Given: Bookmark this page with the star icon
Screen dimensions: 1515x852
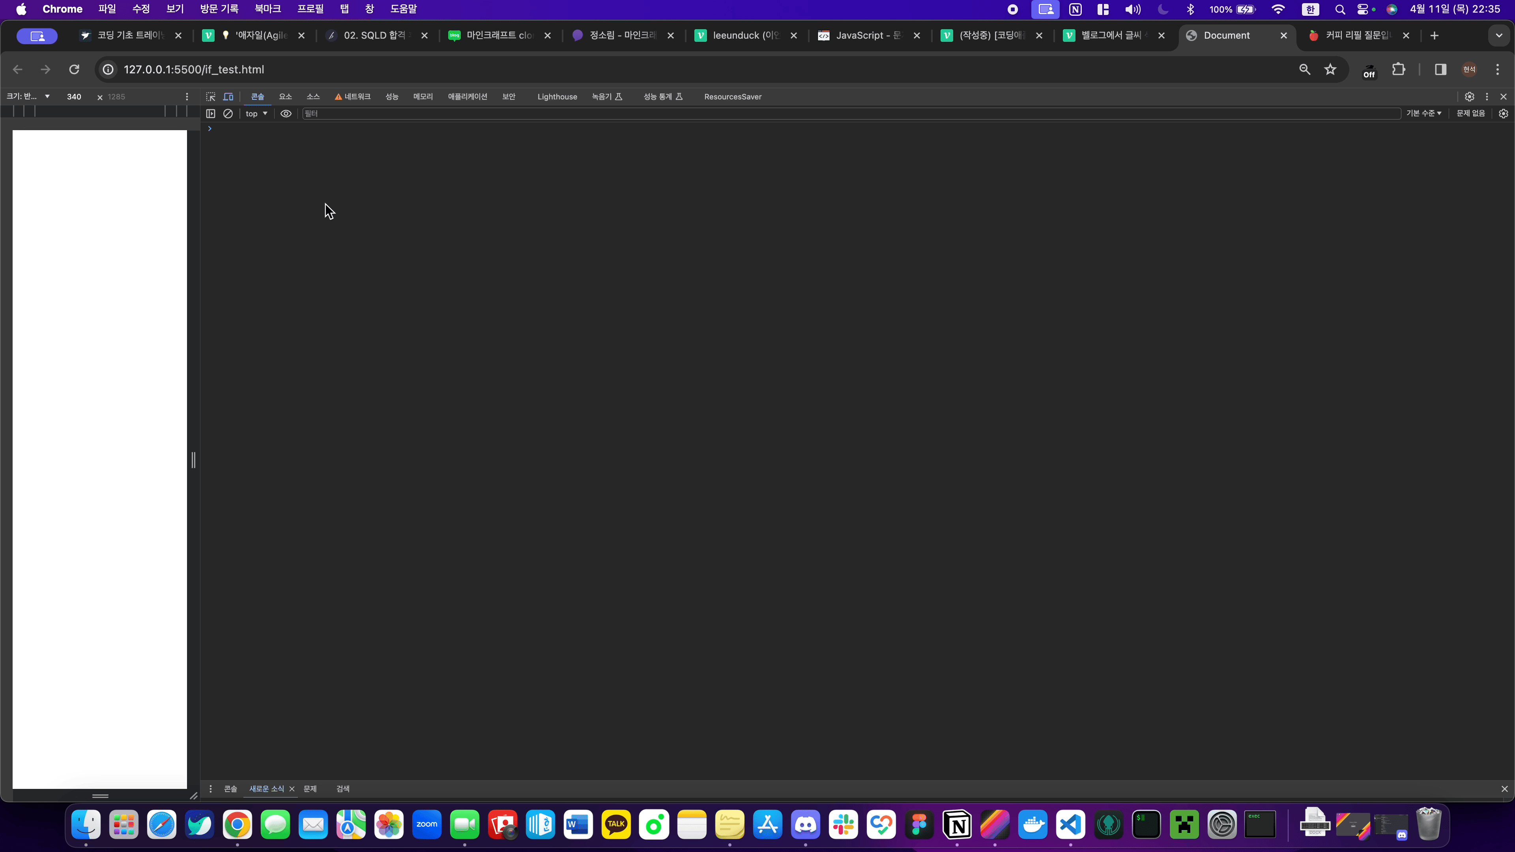Looking at the screenshot, I should point(1330,69).
